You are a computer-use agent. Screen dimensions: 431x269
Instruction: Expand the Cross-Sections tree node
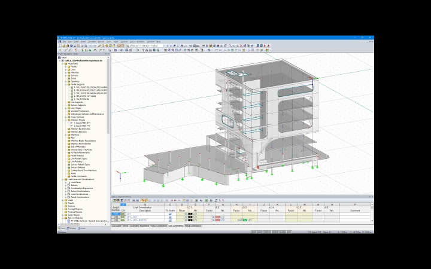(66, 117)
